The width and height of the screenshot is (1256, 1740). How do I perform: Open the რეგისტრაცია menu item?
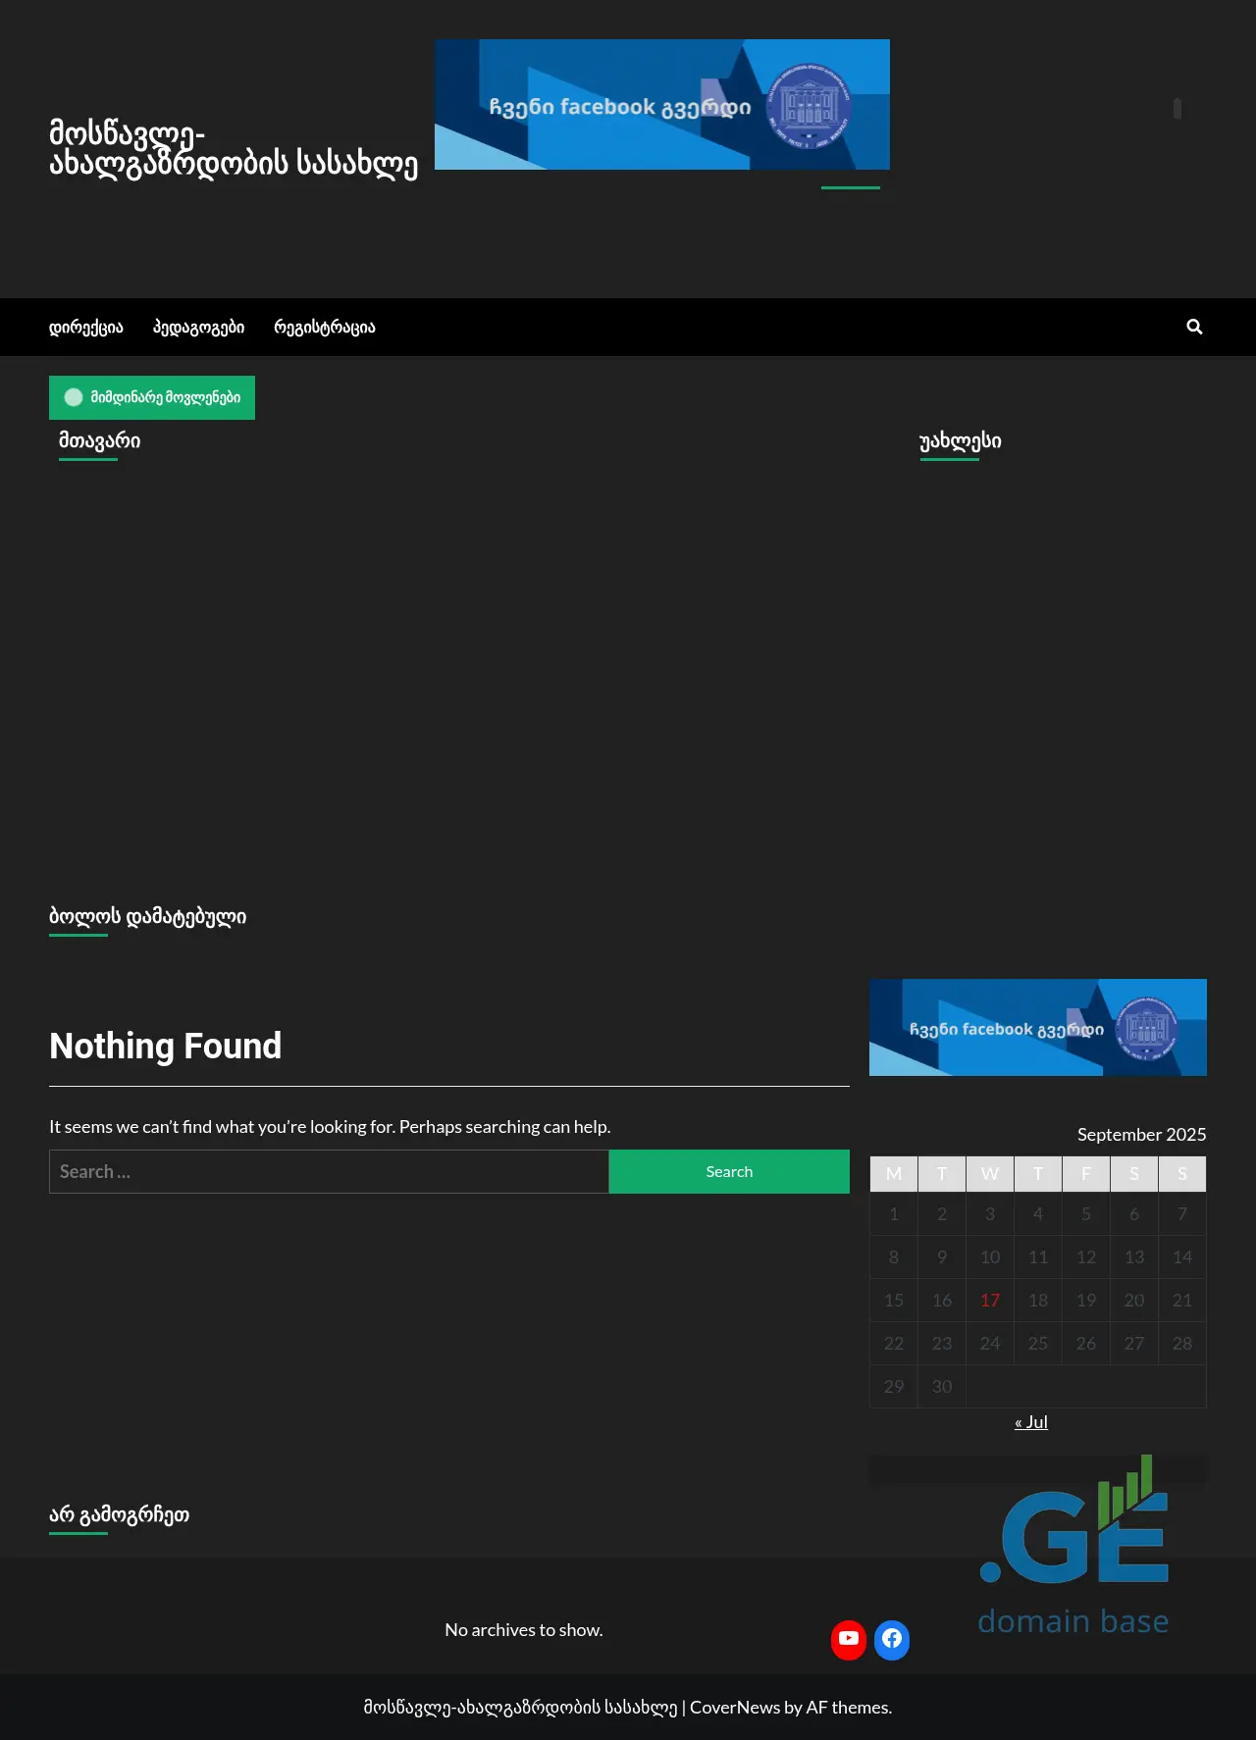click(x=324, y=328)
